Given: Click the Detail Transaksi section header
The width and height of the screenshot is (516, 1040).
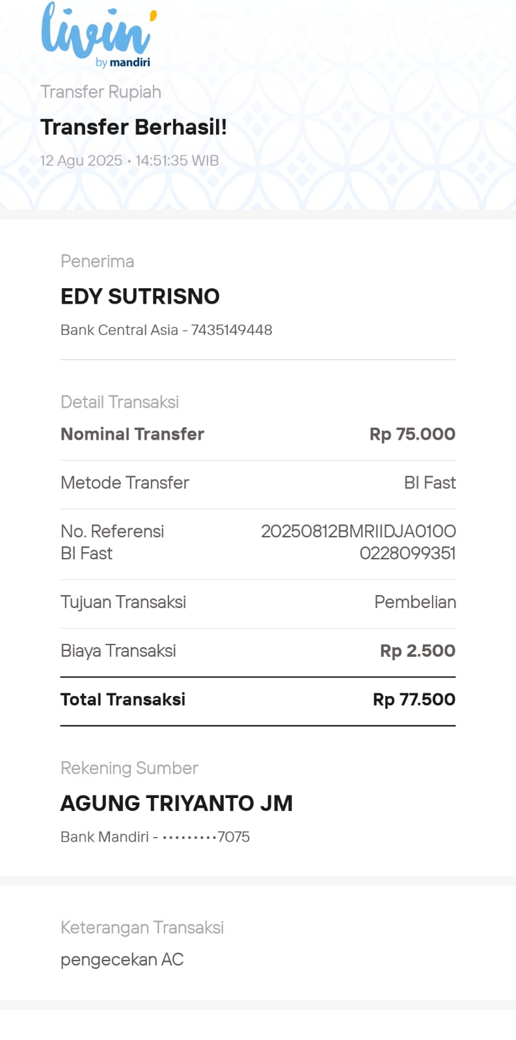Looking at the screenshot, I should tap(119, 402).
